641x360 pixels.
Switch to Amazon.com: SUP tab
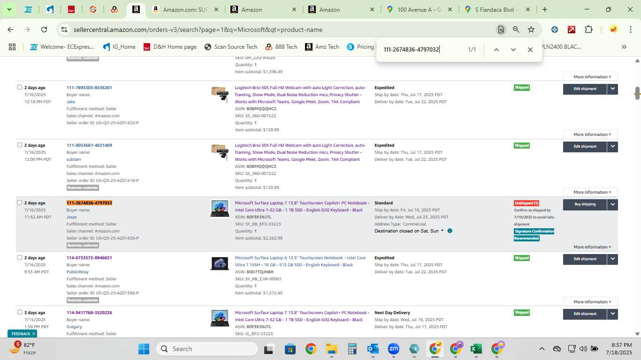point(185,9)
